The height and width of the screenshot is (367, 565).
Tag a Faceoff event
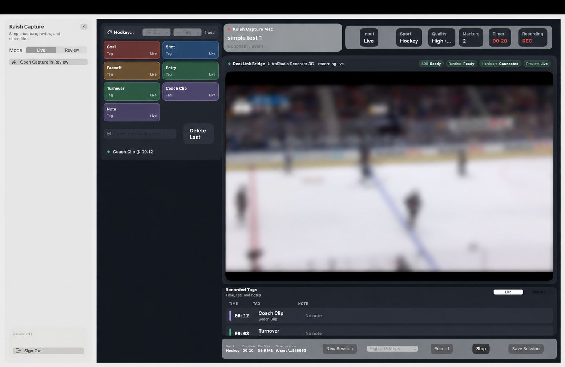click(132, 70)
